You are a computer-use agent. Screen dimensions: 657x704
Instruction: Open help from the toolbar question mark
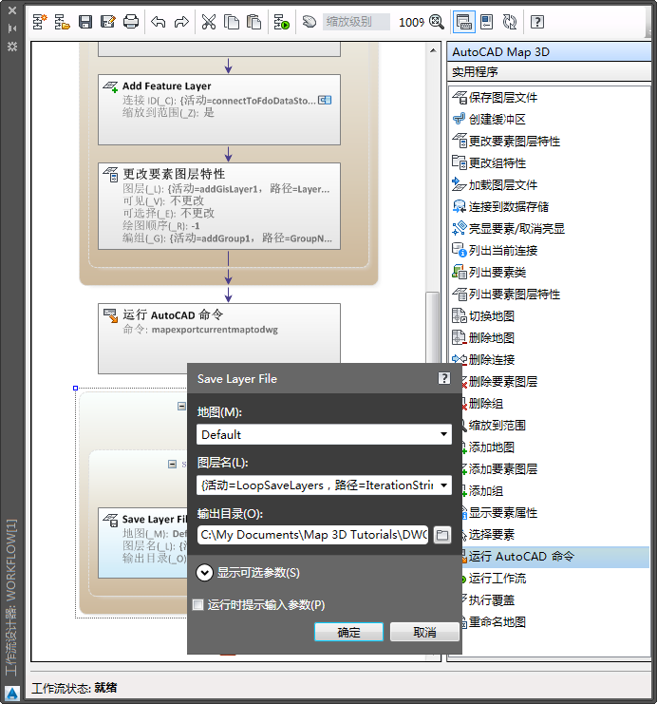tap(537, 22)
